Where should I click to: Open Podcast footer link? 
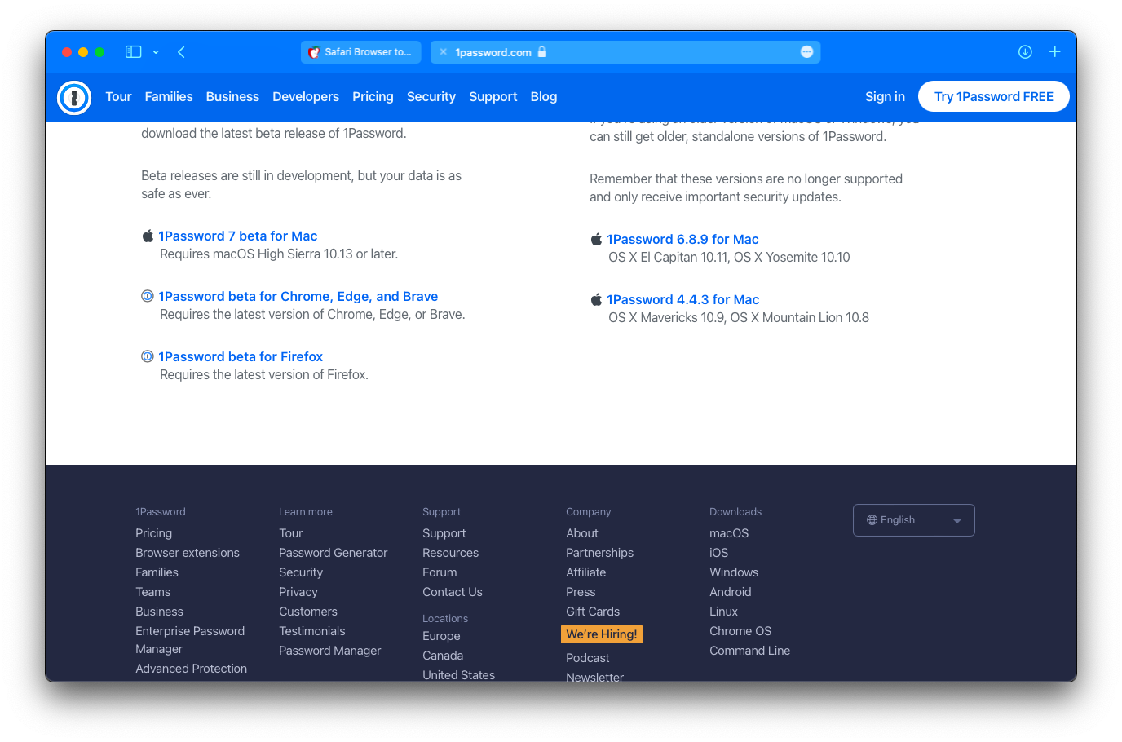(588, 658)
